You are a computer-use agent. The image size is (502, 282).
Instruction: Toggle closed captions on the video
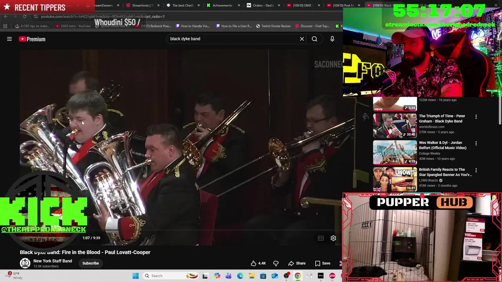(321, 238)
